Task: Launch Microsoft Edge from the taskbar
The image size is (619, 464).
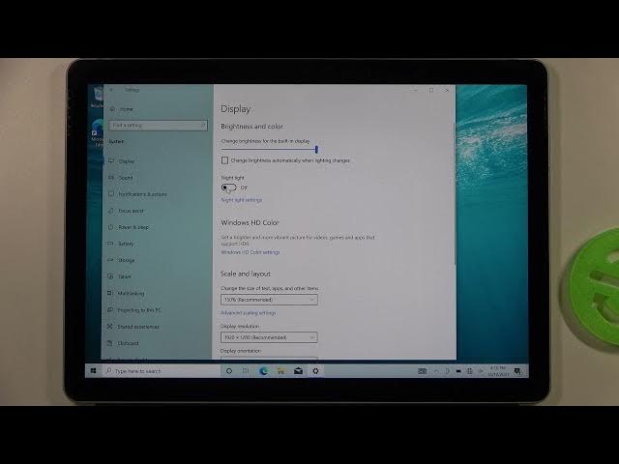Action: tap(263, 371)
